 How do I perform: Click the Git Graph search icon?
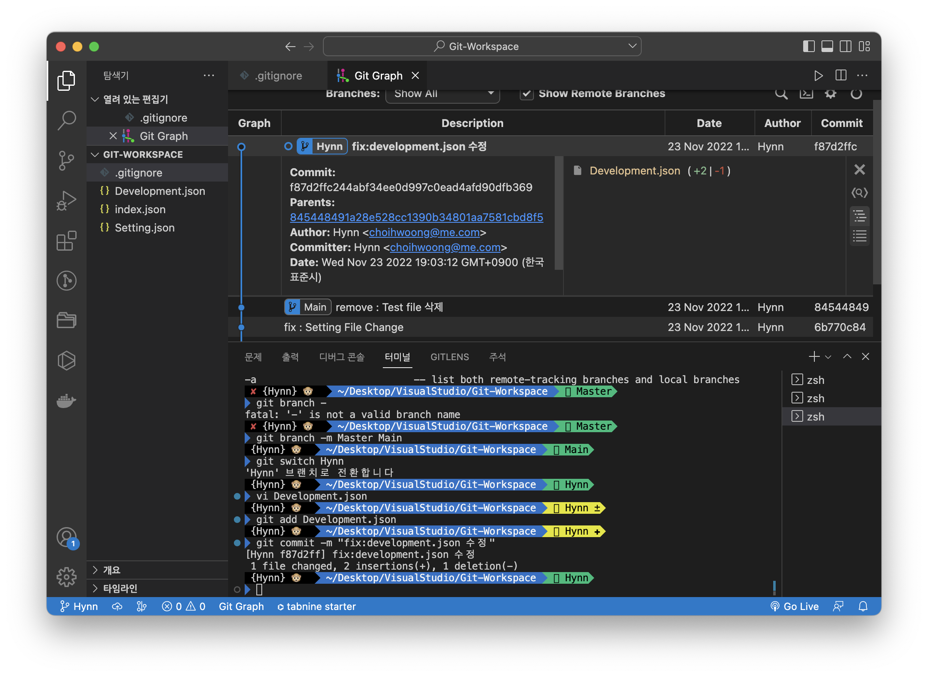[x=781, y=94]
